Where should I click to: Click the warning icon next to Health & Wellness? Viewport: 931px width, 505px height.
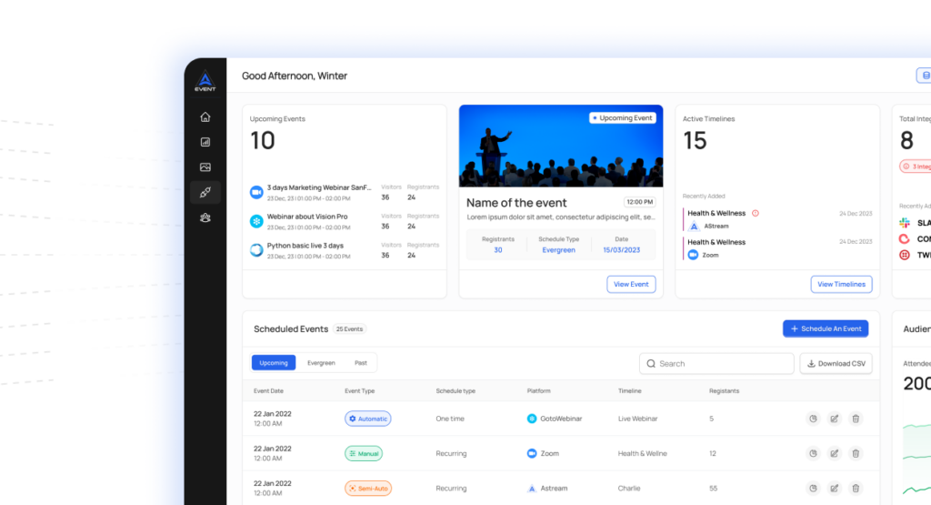[756, 213]
